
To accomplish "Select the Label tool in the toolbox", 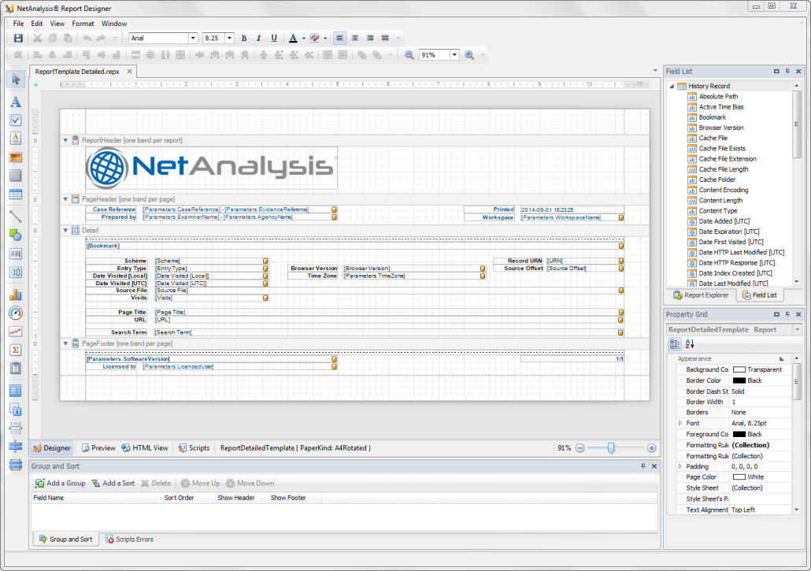I will (16, 102).
